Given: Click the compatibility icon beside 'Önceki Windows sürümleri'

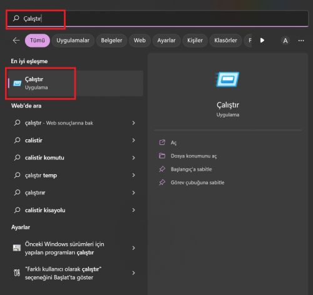Looking at the screenshot, I should pos(17,247).
